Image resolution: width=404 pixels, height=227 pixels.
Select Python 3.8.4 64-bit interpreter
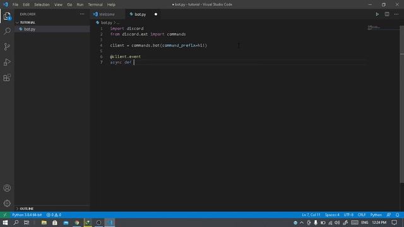click(27, 215)
